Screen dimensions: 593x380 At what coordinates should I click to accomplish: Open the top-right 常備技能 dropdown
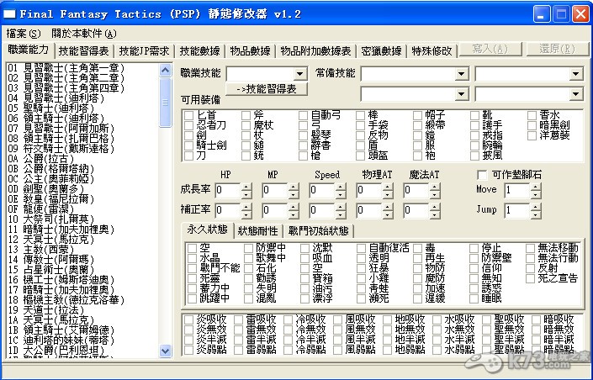[575, 74]
